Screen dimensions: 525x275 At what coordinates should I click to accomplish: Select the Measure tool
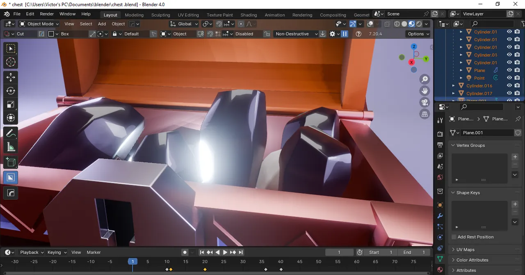pyautogui.click(x=11, y=147)
